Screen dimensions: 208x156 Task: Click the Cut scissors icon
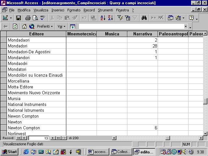[x=52, y=18]
